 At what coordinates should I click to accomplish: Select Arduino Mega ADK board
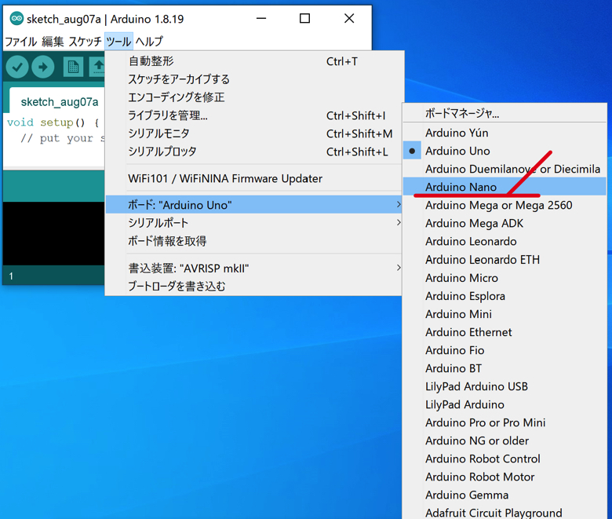coord(505,223)
